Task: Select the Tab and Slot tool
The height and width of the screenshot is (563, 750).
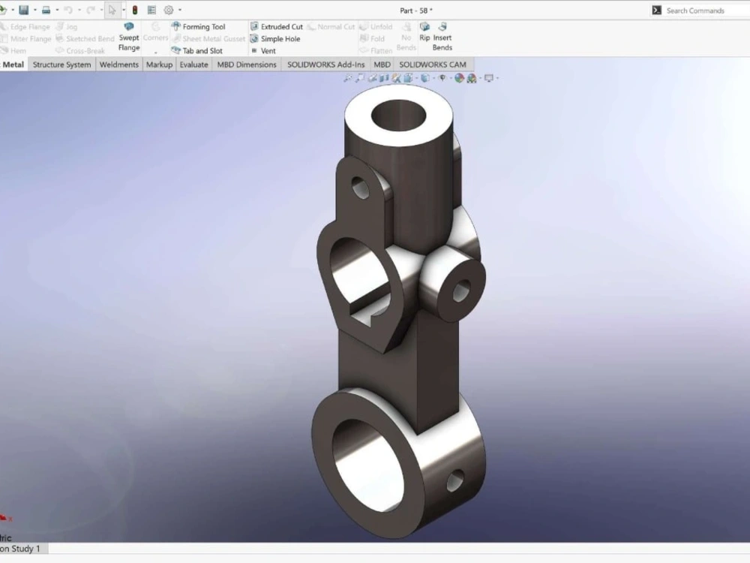Action: (196, 50)
